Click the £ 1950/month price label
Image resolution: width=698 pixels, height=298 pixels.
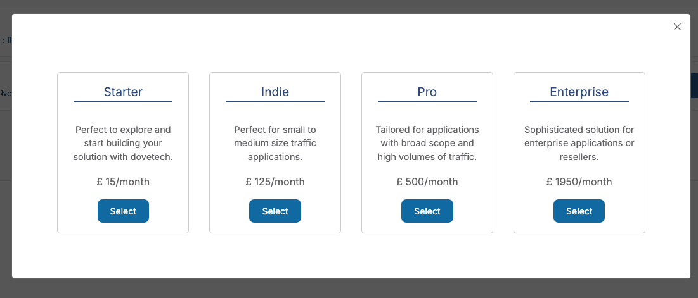[x=579, y=182]
